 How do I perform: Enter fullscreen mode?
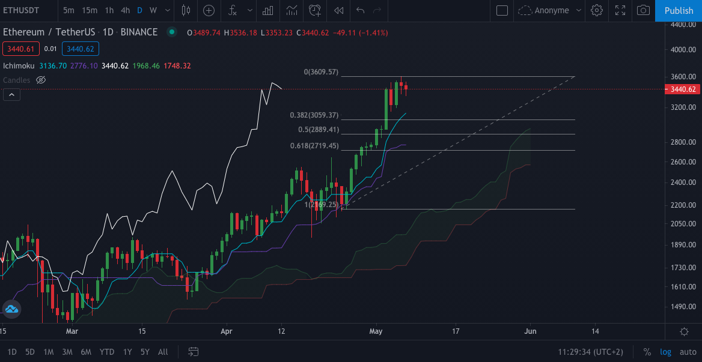(x=620, y=10)
